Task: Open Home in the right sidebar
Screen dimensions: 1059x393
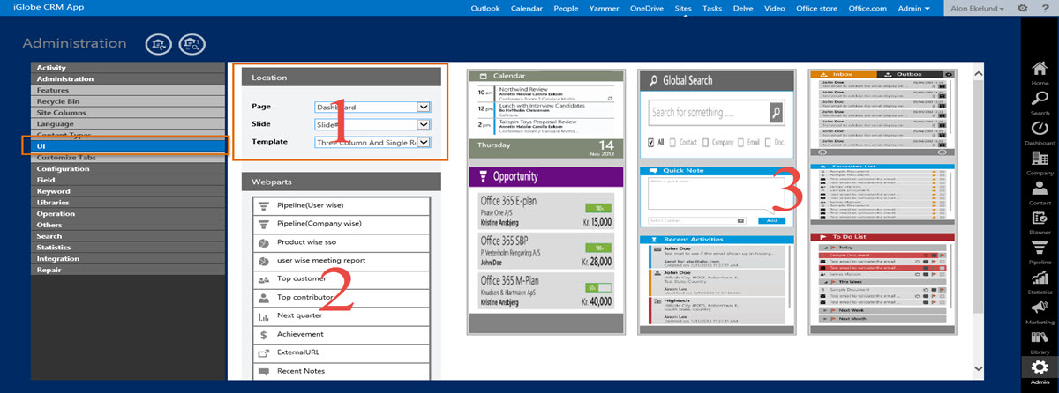Action: coord(1040,72)
